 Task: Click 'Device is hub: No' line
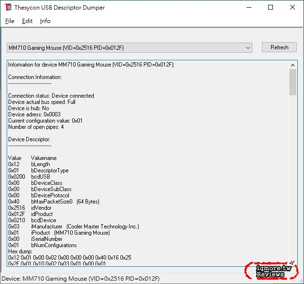tap(29, 108)
